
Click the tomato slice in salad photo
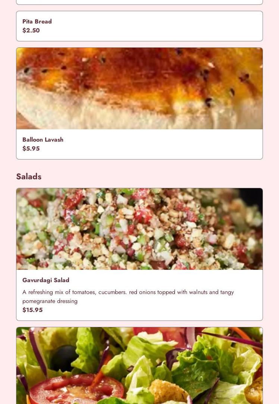[x=76, y=389]
